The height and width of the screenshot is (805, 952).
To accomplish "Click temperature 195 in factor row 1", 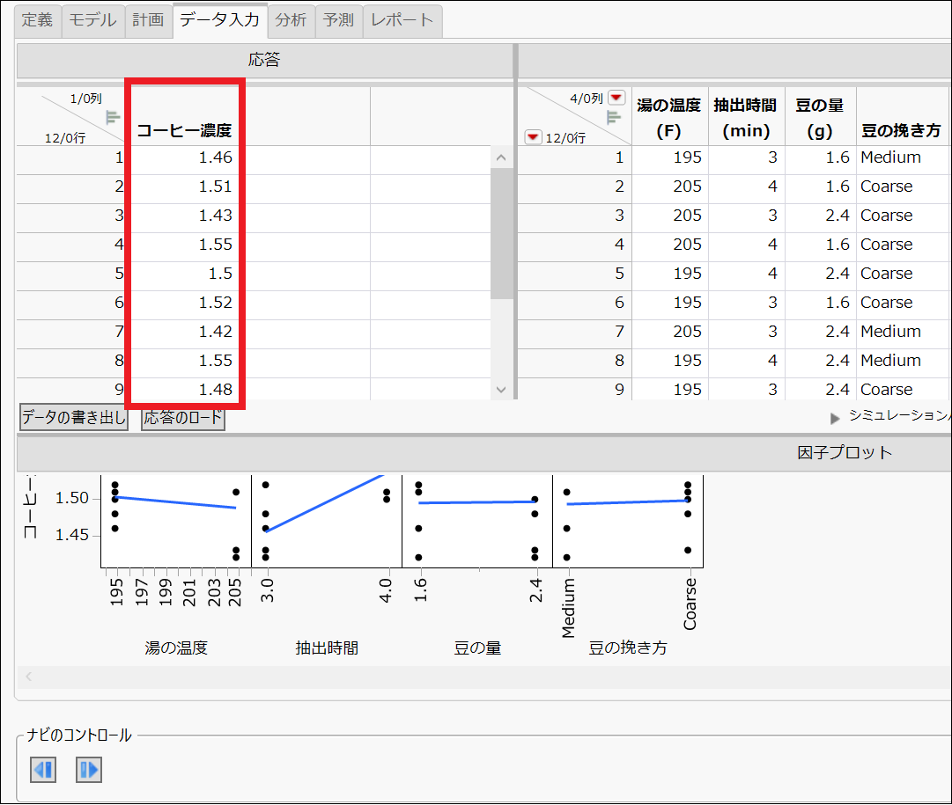I will click(670, 157).
